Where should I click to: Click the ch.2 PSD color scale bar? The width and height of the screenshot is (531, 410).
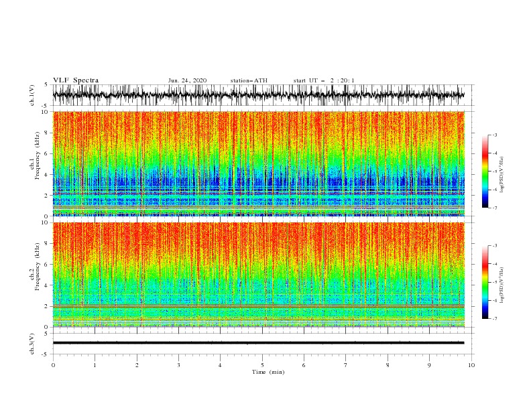click(485, 282)
